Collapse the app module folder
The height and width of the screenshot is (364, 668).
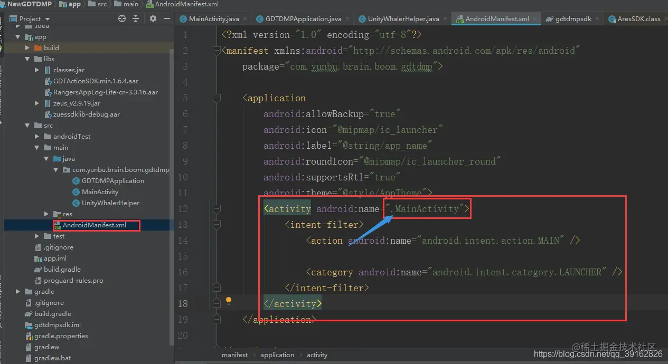click(18, 37)
